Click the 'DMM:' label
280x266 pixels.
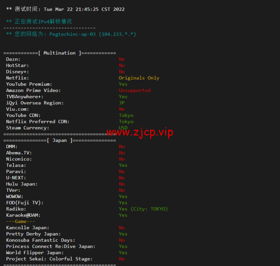(x=12, y=147)
